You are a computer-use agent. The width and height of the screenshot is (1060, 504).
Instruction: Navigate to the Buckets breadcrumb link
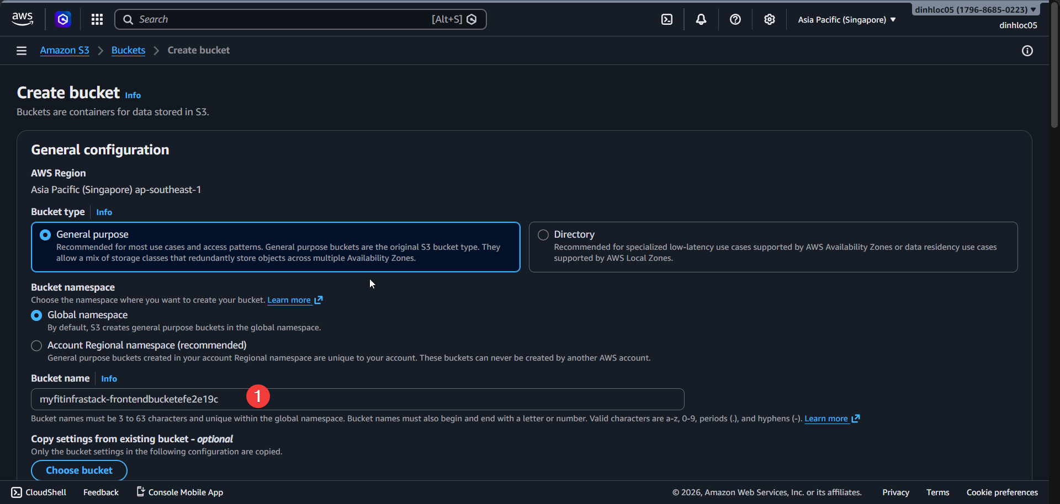tap(128, 50)
